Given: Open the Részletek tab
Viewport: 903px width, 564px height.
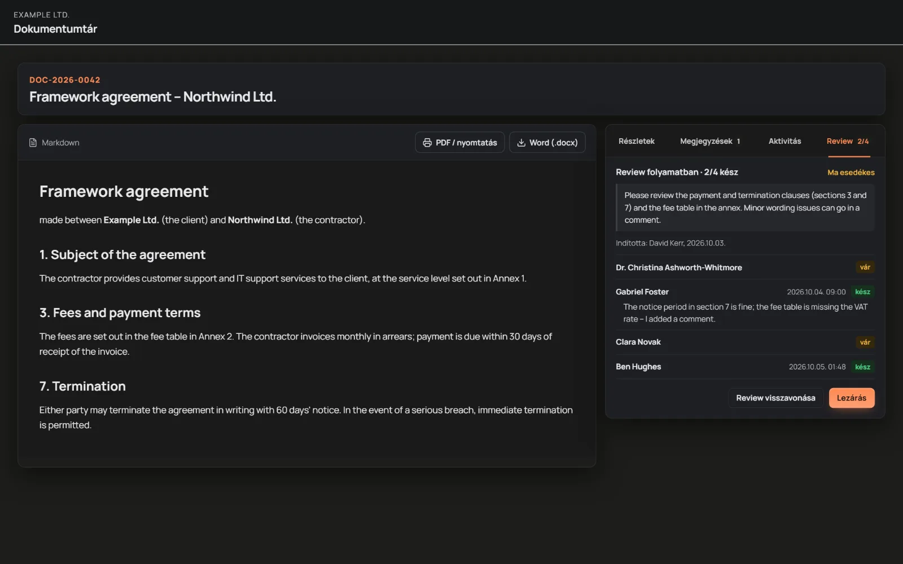Looking at the screenshot, I should point(636,141).
